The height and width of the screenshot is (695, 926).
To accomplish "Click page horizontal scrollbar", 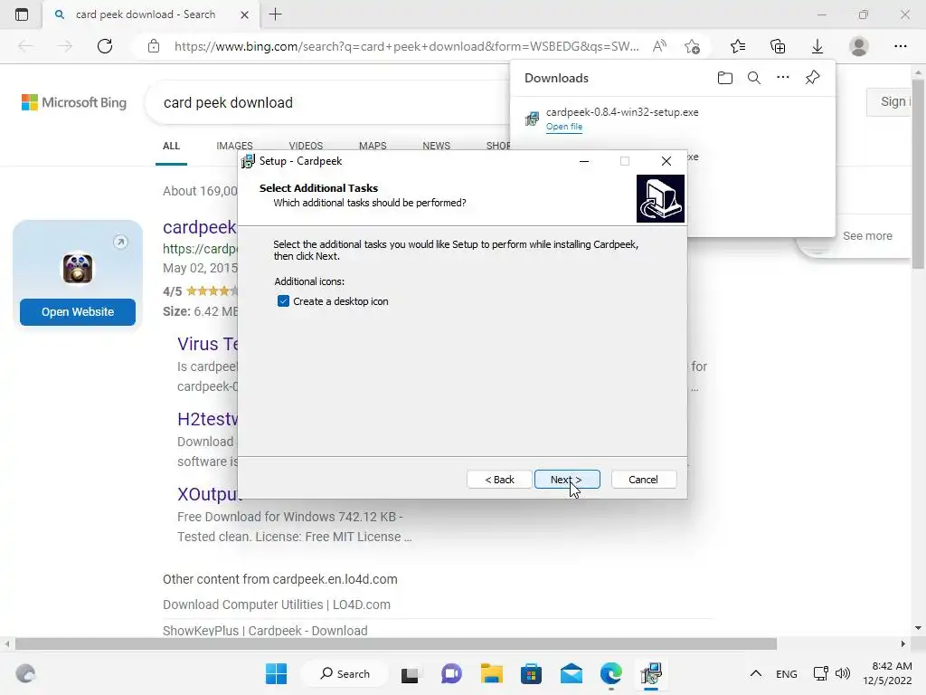I will (396, 643).
